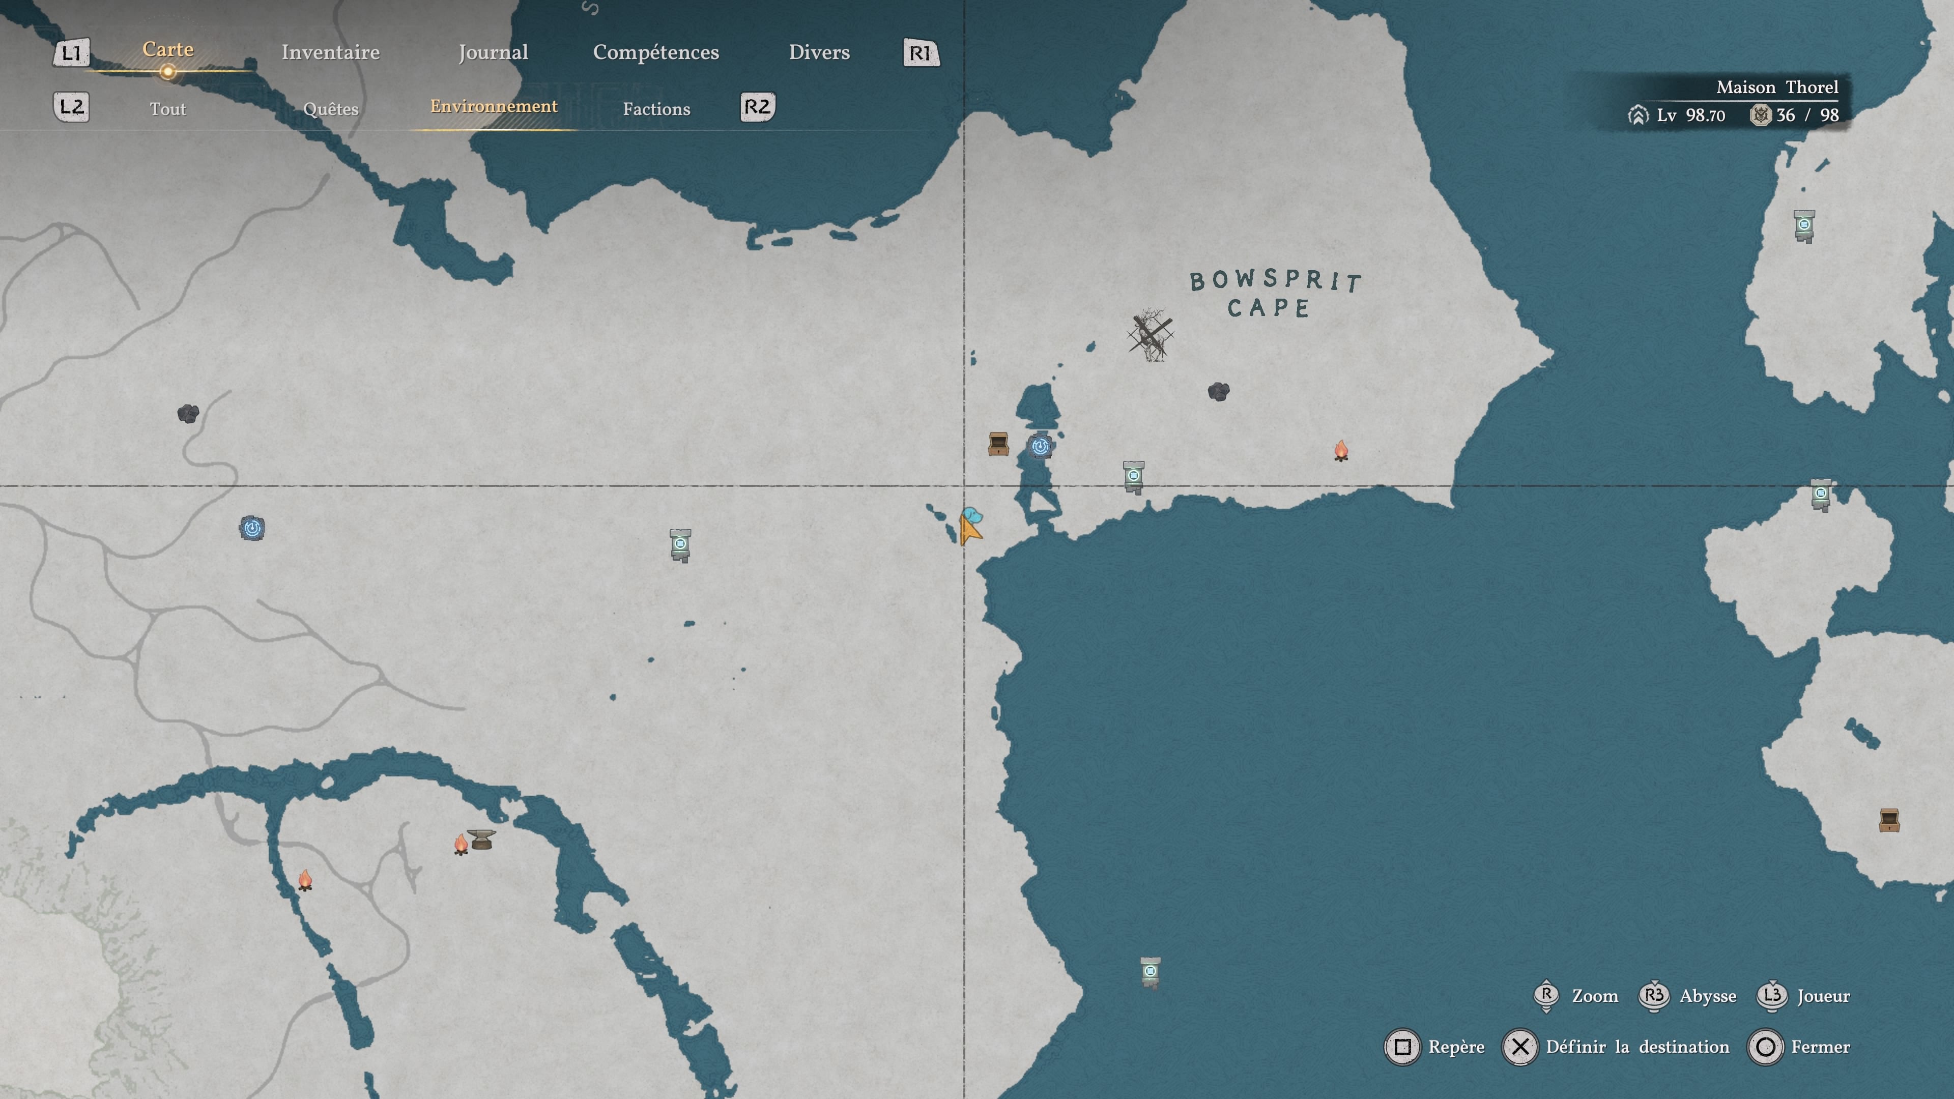Image resolution: width=1954 pixels, height=1099 pixels.
Task: Select the ore rock icon on Bowsprit Cape
Action: coord(1218,391)
